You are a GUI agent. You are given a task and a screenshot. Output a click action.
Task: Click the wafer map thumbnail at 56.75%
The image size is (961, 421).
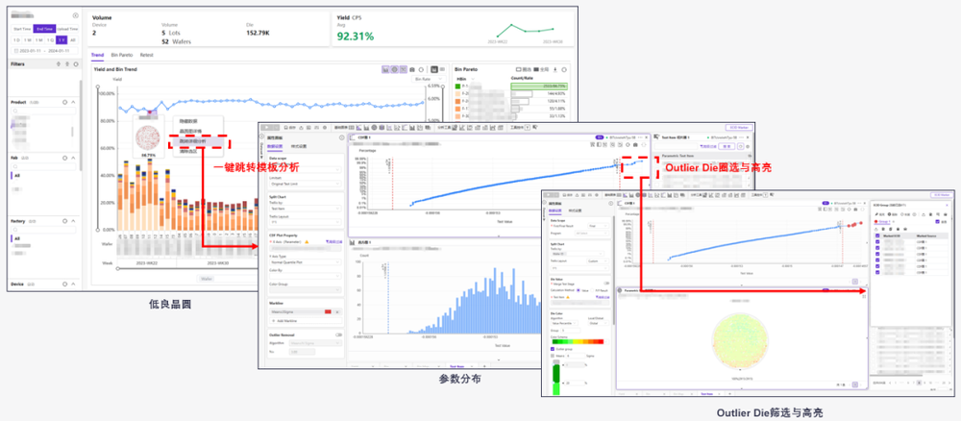[x=148, y=138]
